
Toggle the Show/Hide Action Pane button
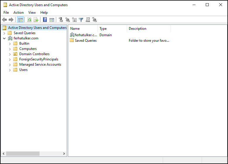point(52,20)
